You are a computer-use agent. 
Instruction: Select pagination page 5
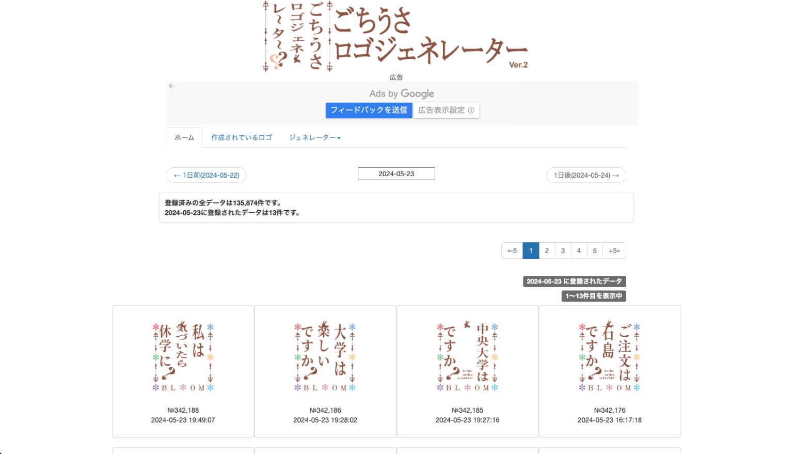click(595, 251)
